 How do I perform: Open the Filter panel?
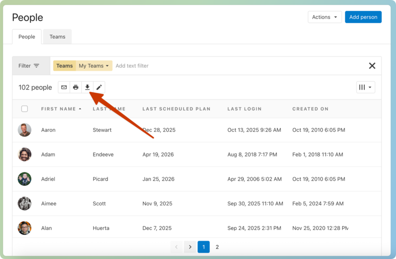point(29,66)
